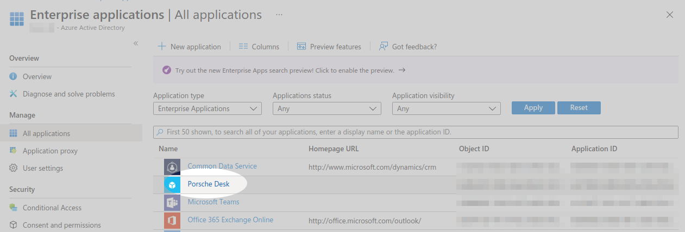This screenshot has height=232, width=685.
Task: Select Overview in the sidebar
Action: coord(37,76)
